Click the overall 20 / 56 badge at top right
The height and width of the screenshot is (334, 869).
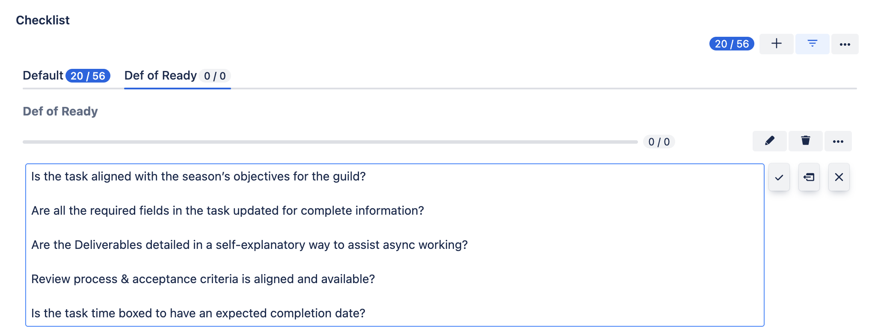(x=732, y=44)
